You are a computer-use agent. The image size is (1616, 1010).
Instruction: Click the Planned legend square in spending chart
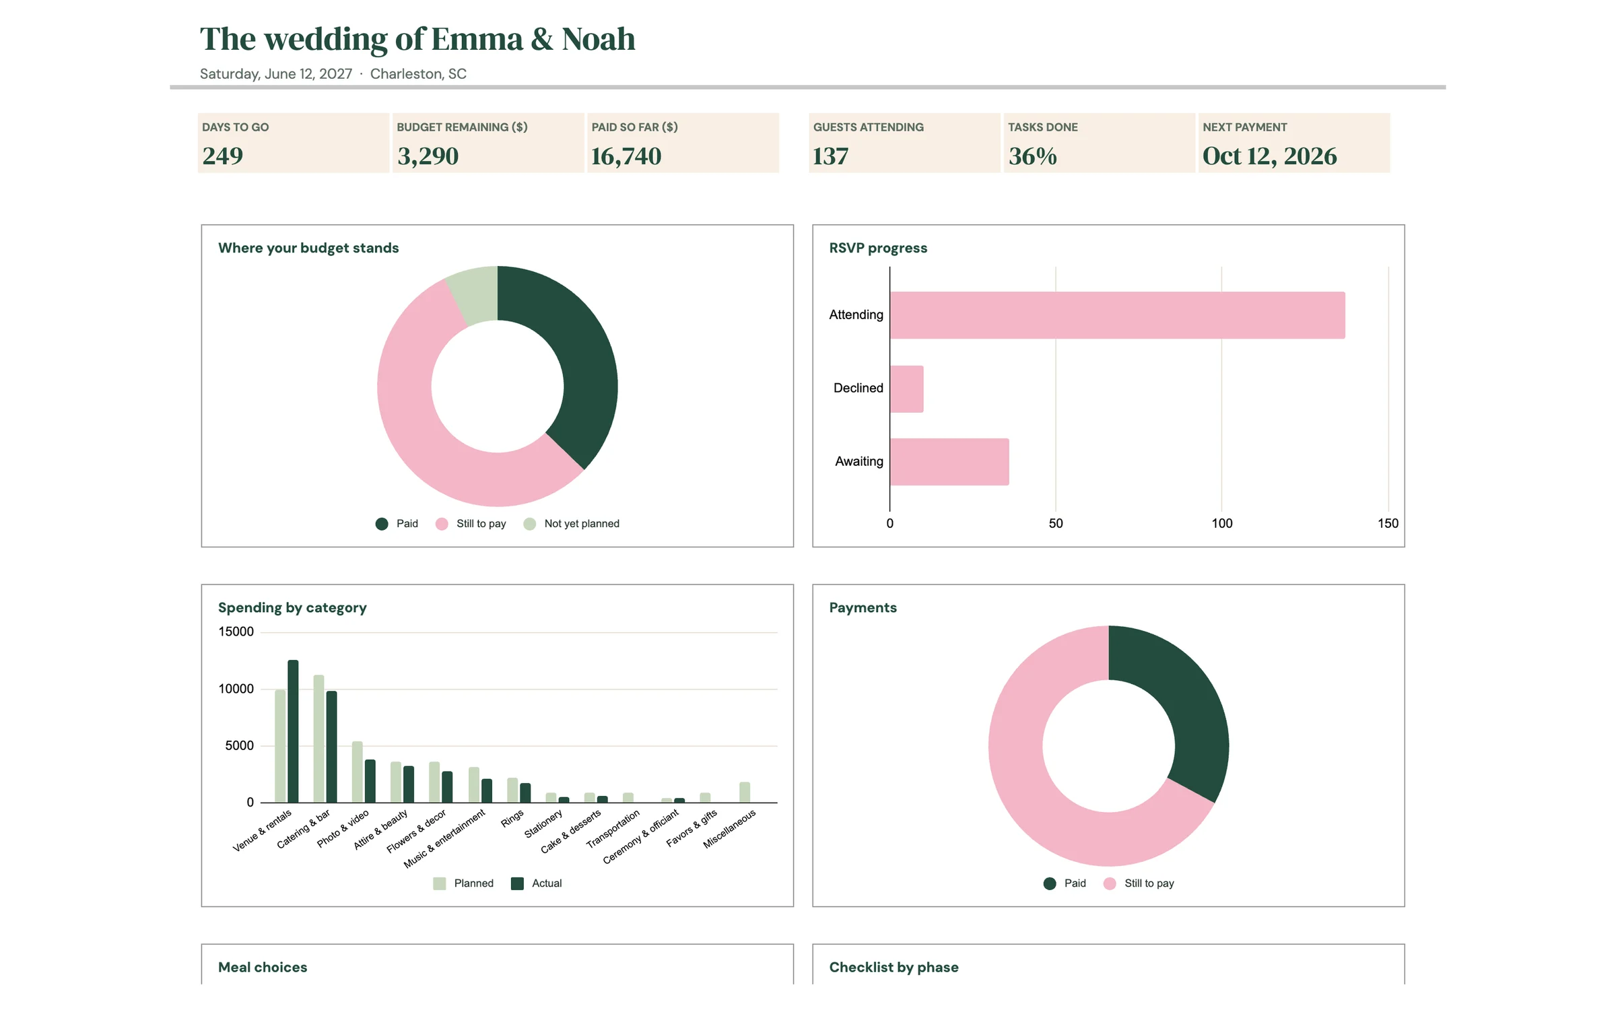[x=440, y=883]
